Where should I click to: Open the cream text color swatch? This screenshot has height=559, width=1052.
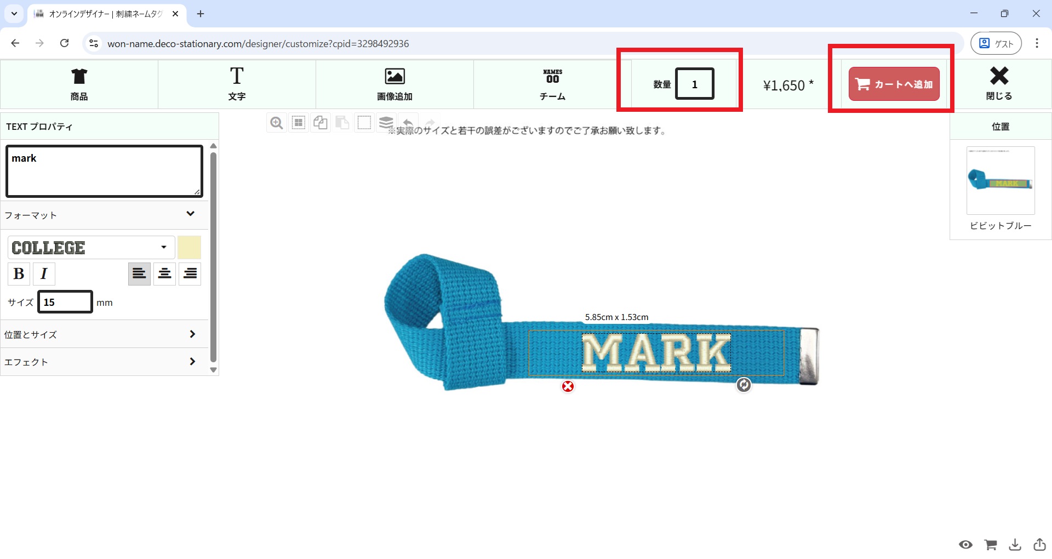tap(190, 248)
